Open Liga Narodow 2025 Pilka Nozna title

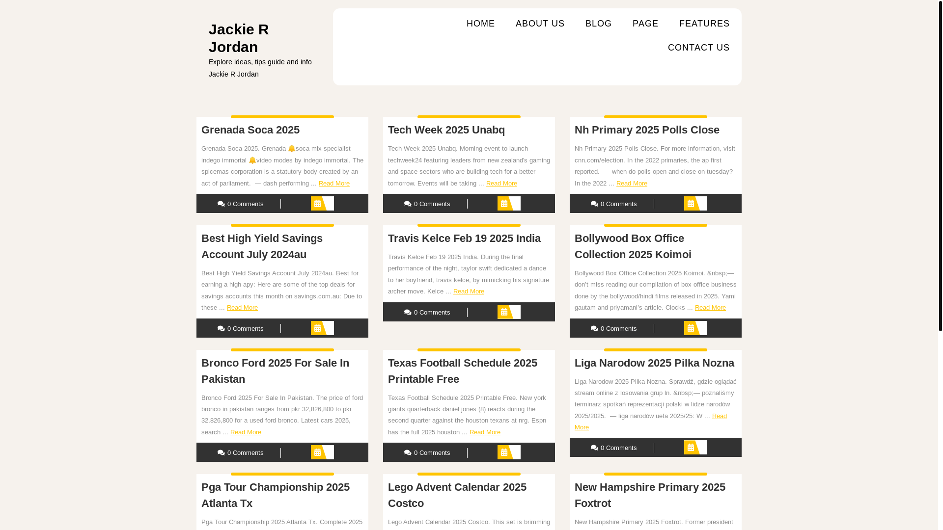pyautogui.click(x=654, y=363)
